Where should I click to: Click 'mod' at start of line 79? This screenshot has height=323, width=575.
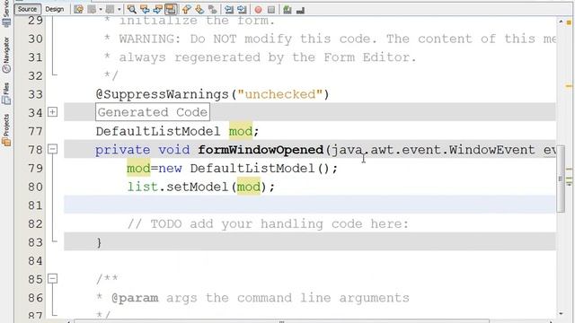[138, 168]
